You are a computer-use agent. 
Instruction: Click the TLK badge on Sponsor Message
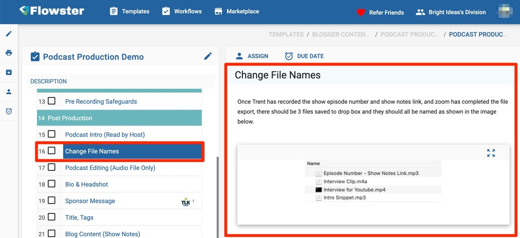pos(186,202)
